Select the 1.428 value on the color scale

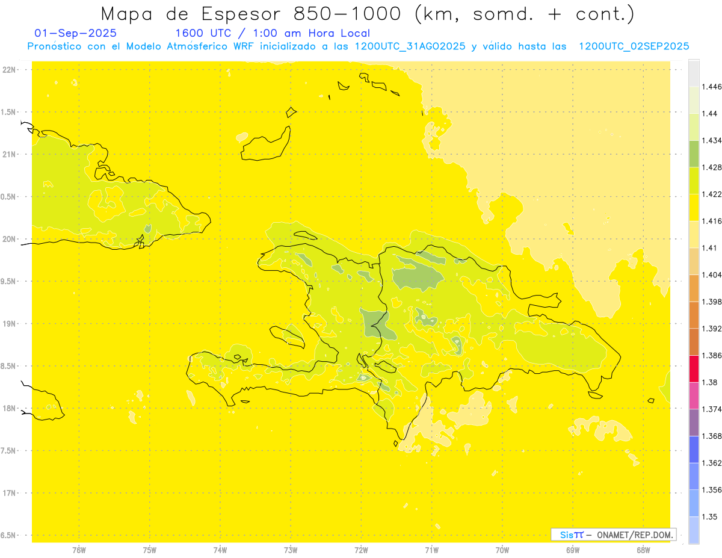click(x=711, y=167)
